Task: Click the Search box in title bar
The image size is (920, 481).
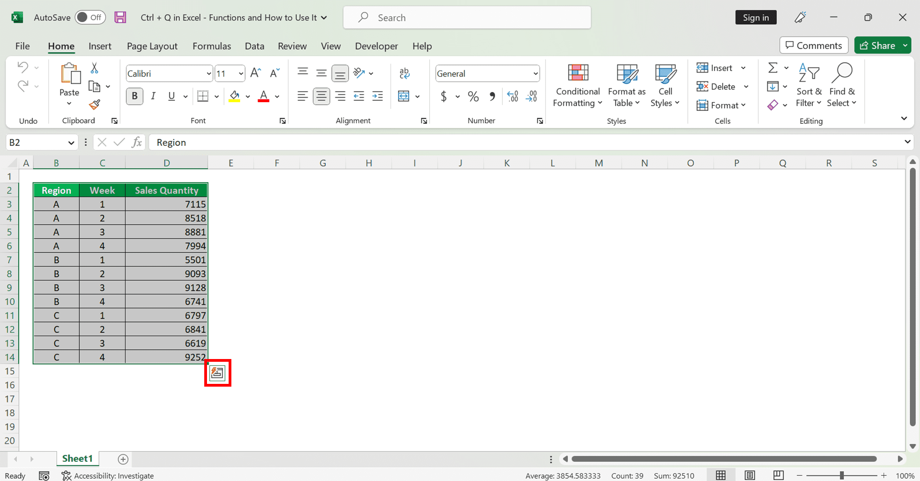Action: pyautogui.click(x=467, y=17)
